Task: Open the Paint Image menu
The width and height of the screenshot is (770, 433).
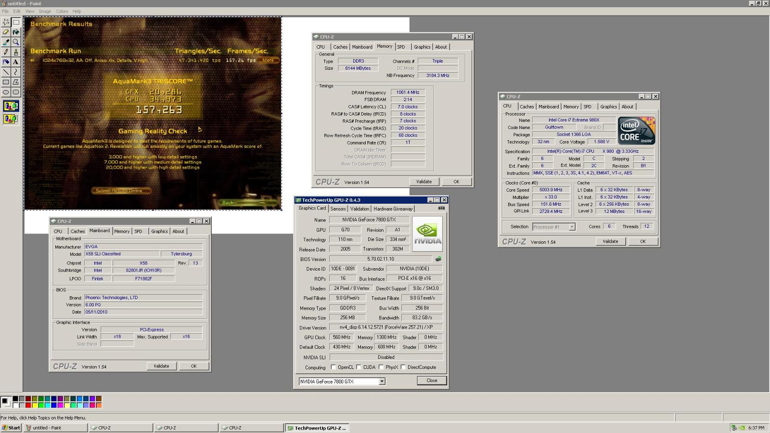Action: click(x=45, y=11)
